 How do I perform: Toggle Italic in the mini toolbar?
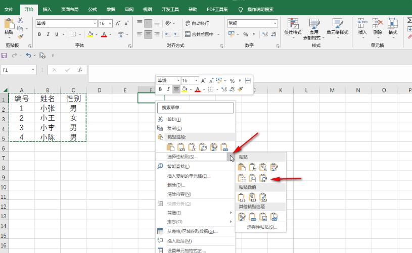[x=168, y=89]
